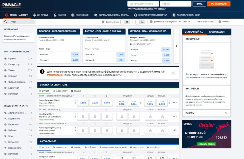The height and width of the screenshot is (159, 244).
Task: Click the live casino roulette icon
Action: 73,15
